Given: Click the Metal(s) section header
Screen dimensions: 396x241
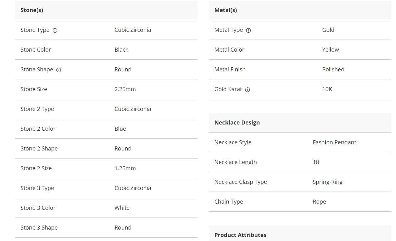Looking at the screenshot, I should (226, 10).
